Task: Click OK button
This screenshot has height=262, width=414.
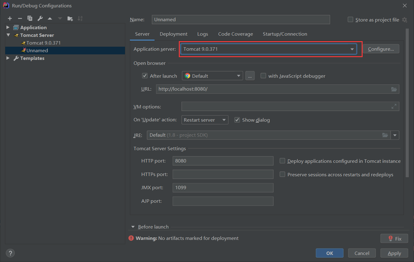Action: tap(330, 253)
